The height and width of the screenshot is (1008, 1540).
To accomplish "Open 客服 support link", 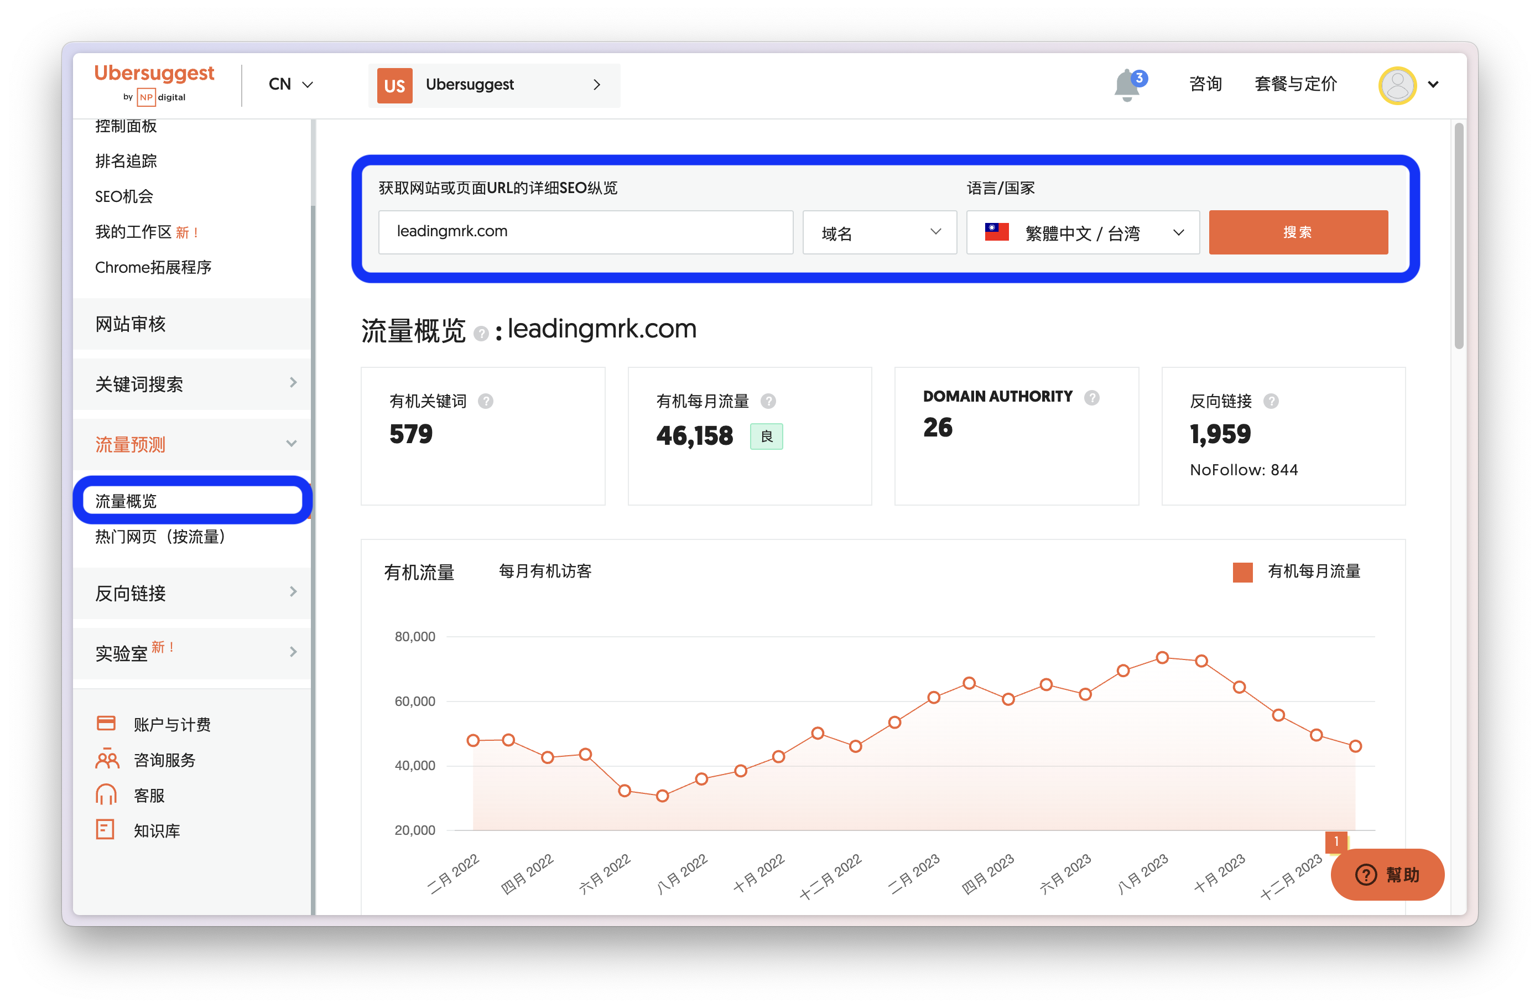I will pyautogui.click(x=149, y=795).
